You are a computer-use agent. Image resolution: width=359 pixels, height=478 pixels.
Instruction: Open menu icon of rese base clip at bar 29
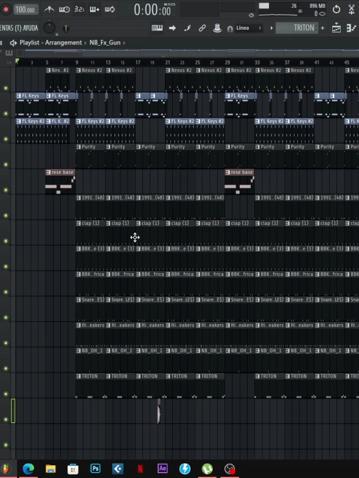click(x=228, y=172)
